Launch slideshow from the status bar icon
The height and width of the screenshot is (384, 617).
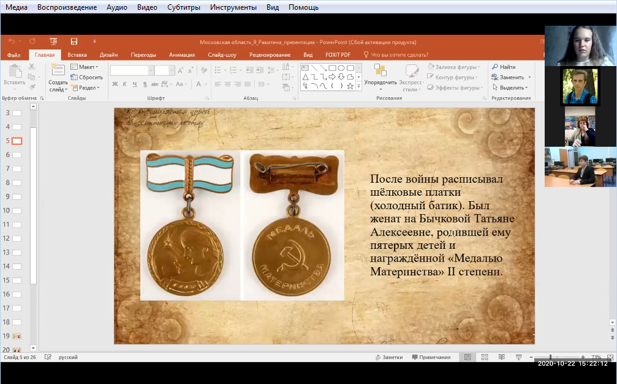(518, 357)
